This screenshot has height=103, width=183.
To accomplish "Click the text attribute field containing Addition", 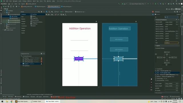I will click(172, 43).
